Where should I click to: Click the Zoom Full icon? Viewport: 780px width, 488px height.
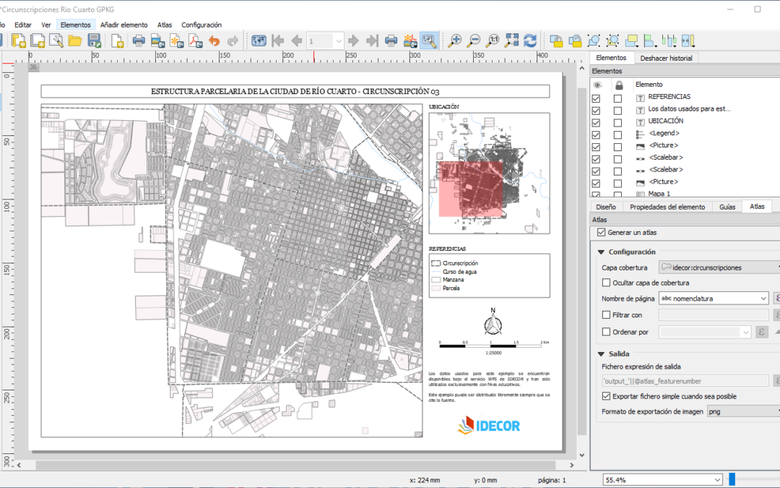(511, 40)
